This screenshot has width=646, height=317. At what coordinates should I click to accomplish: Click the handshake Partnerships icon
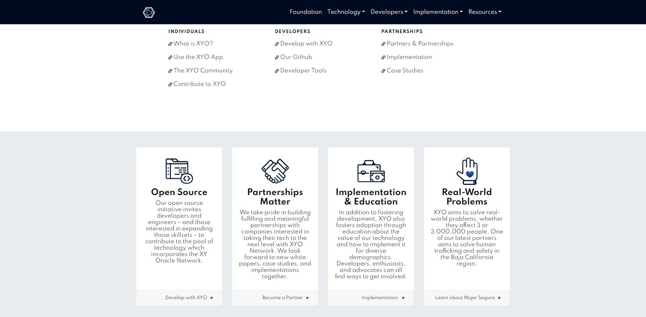275,171
